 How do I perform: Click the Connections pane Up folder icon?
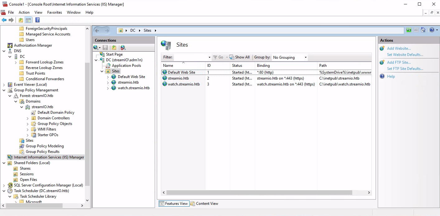(x=114, y=48)
